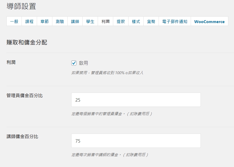The image size is (234, 167).
Task: Open the 一般 settings tab
Action: [x=14, y=21]
